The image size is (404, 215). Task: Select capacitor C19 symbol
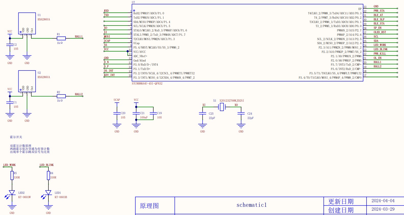pyautogui.click(x=153, y=113)
